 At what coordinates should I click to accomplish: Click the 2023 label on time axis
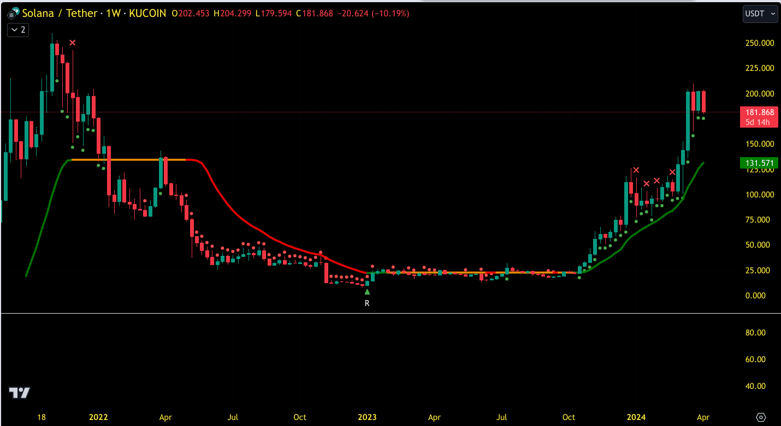[x=367, y=417]
